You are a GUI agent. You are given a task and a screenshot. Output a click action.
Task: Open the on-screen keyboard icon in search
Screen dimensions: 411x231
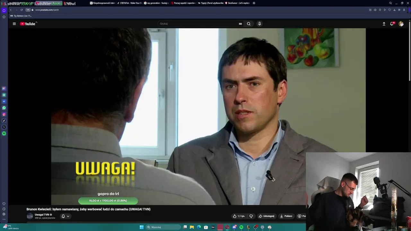240,24
